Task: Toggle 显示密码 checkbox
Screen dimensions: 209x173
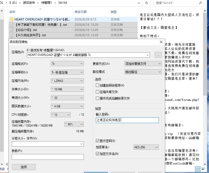Action: [97, 141]
